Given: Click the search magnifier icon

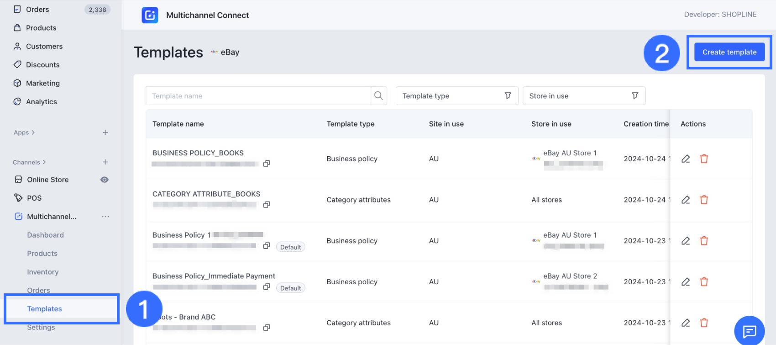Looking at the screenshot, I should click(378, 96).
